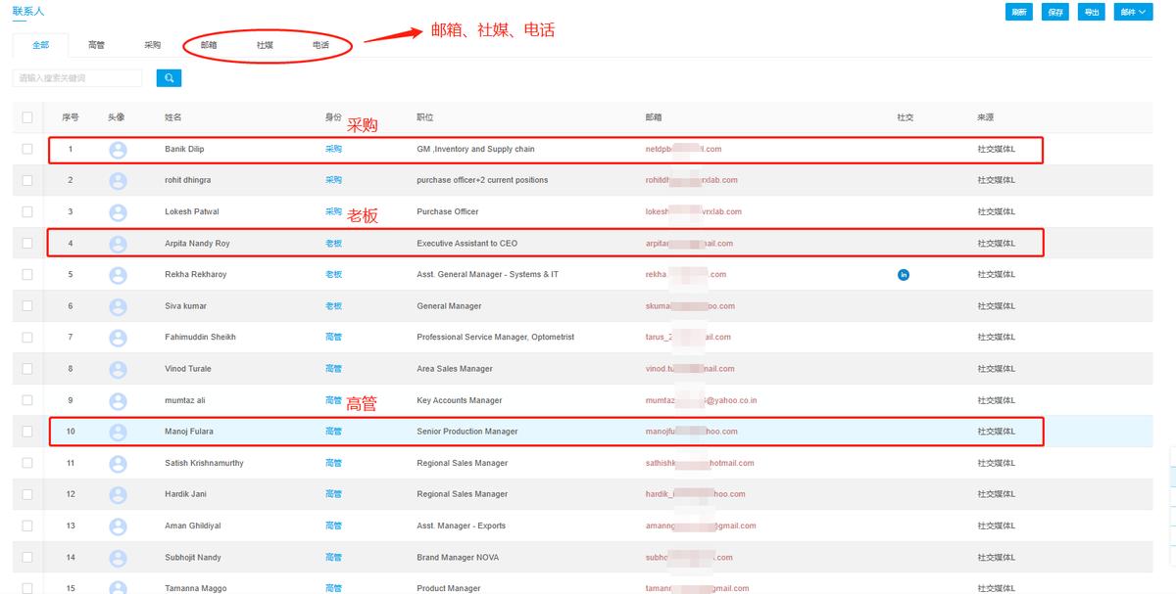Click avatar icon of Manoj Fulara
1176x594 pixels.
point(118,433)
